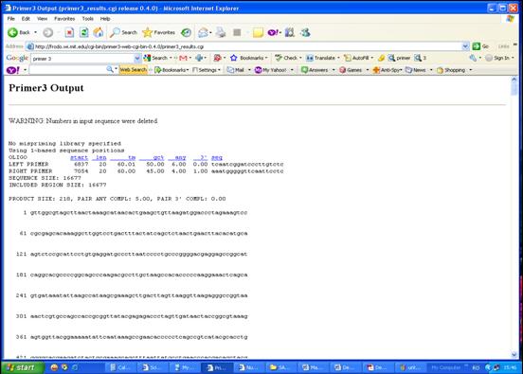Open the Windows start button
Viewport: 523px width, 374px height.
pyautogui.click(x=23, y=367)
